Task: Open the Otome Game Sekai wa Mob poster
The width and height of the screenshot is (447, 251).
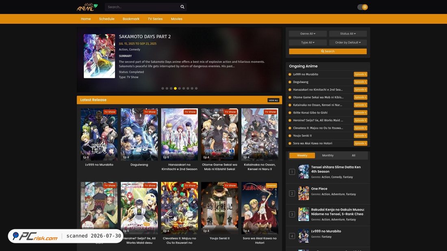Action: (x=219, y=134)
